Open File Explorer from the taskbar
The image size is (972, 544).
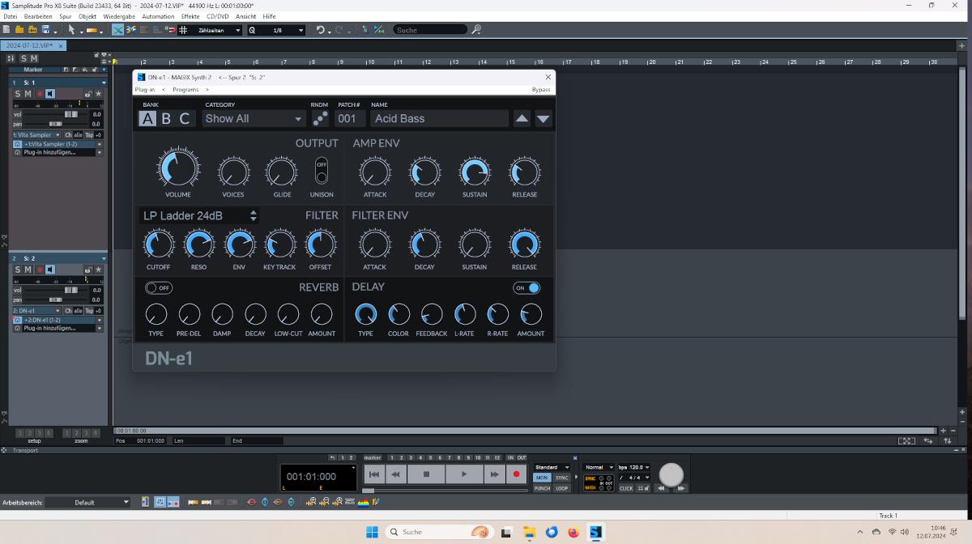coord(530,532)
